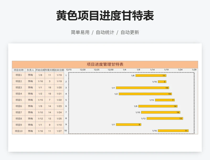Select the Gantt bar for chart row 7
Viewport: 210px width, 160px height.
pos(161,112)
